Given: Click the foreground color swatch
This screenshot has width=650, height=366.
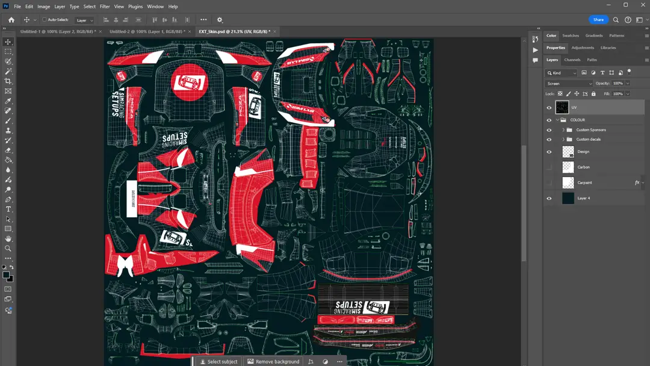Looking at the screenshot, I should (6, 274).
